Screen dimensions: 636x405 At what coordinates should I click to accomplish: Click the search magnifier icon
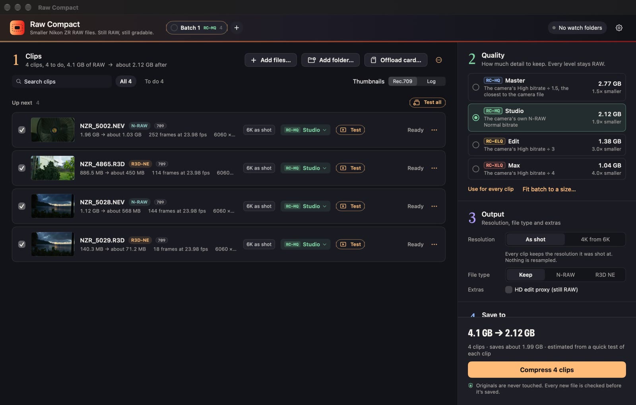click(19, 81)
